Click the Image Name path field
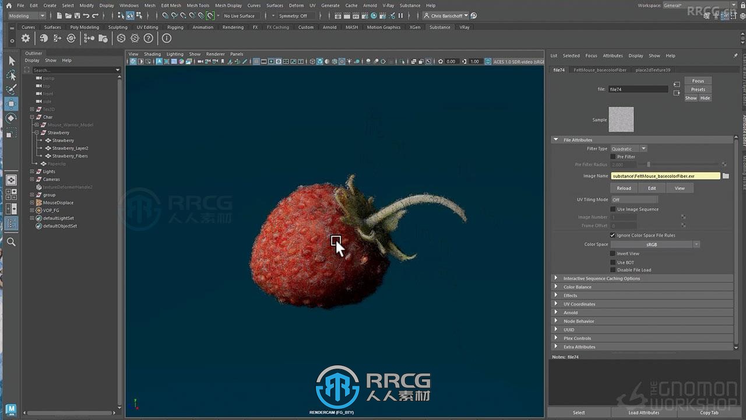 point(665,176)
